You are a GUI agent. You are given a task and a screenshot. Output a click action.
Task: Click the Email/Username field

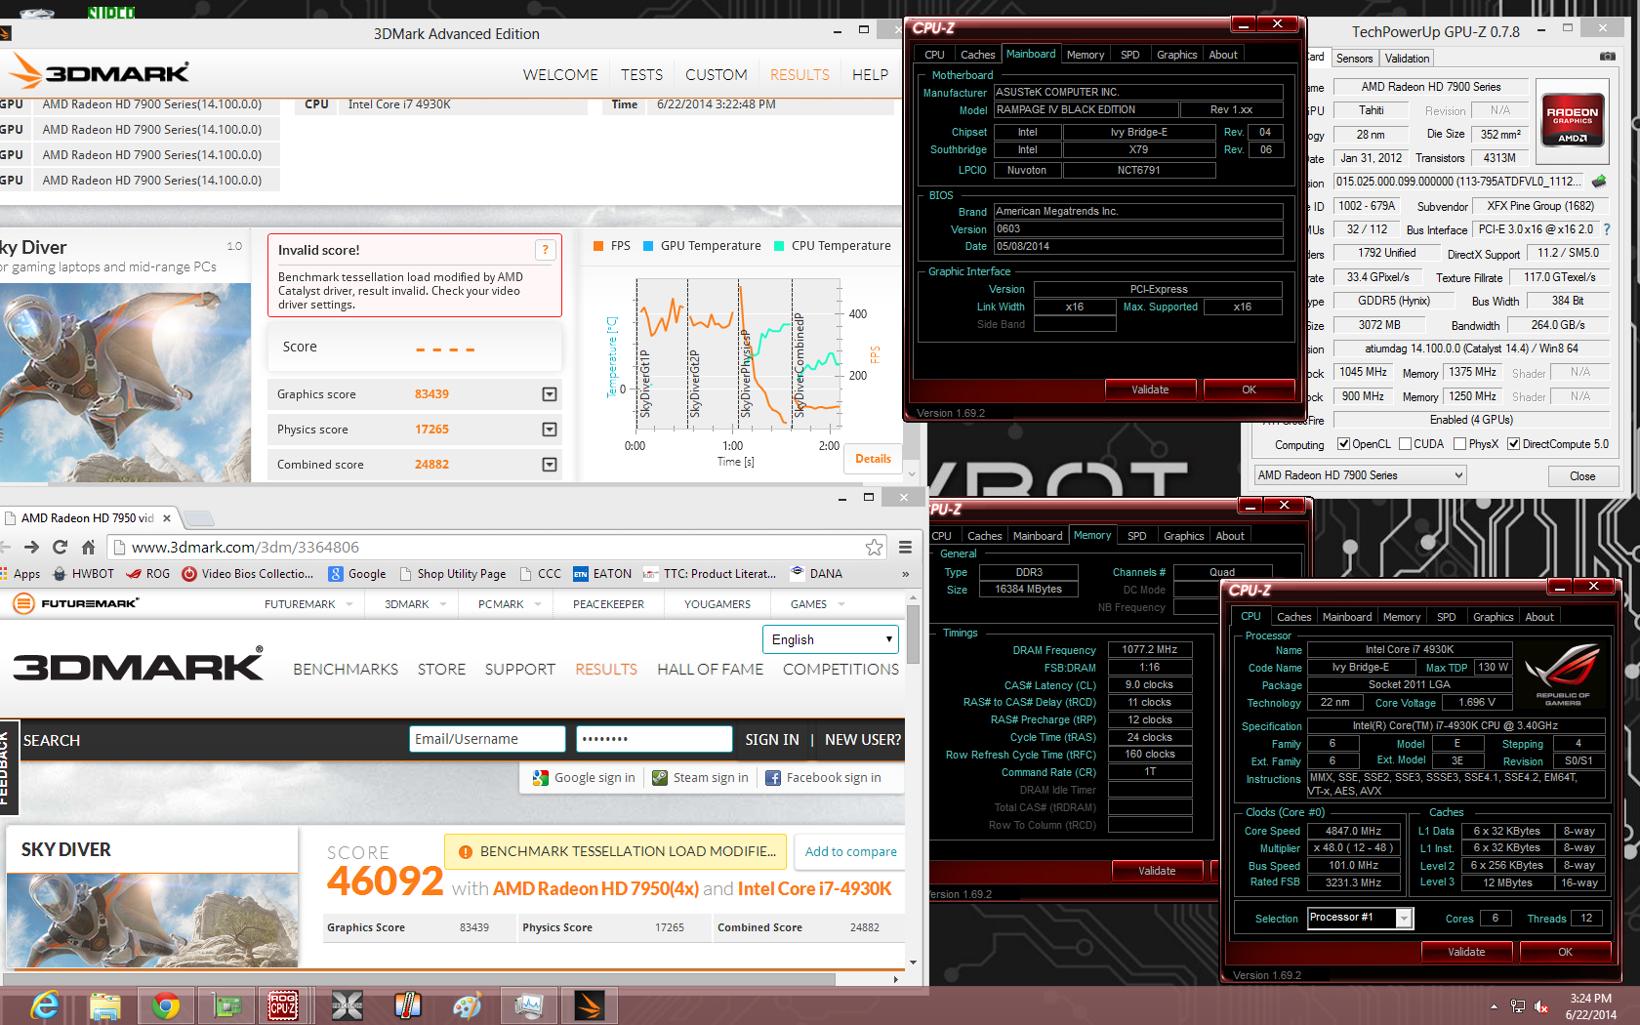[487, 739]
